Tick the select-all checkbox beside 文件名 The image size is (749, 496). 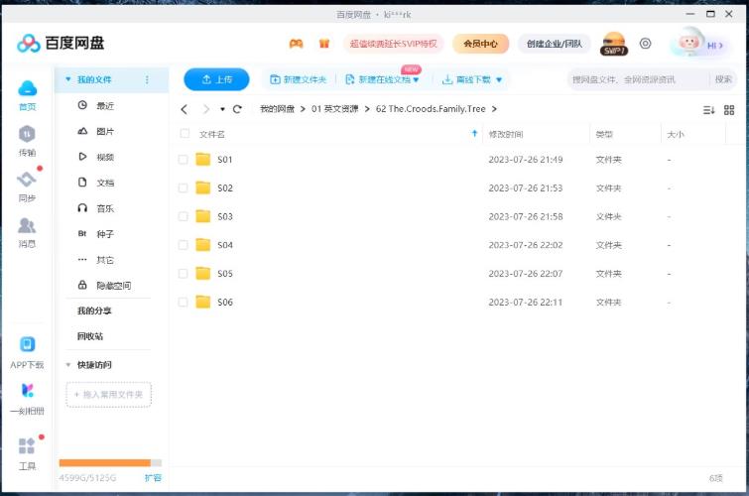(x=185, y=134)
